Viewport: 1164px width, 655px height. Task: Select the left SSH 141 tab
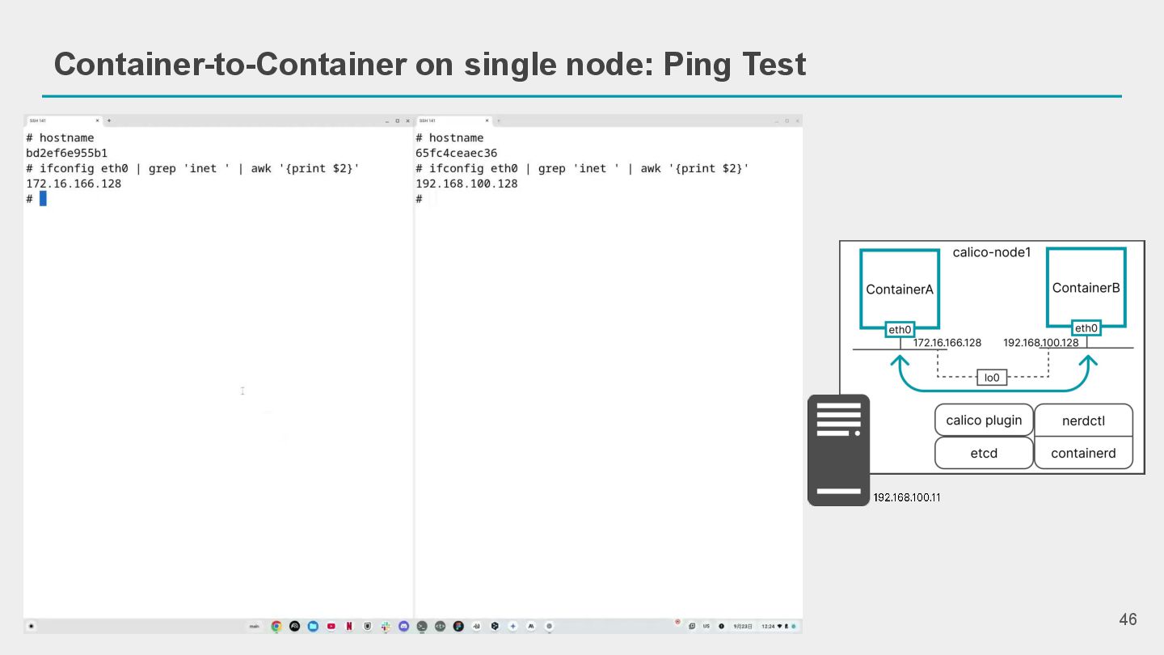tap(62, 120)
